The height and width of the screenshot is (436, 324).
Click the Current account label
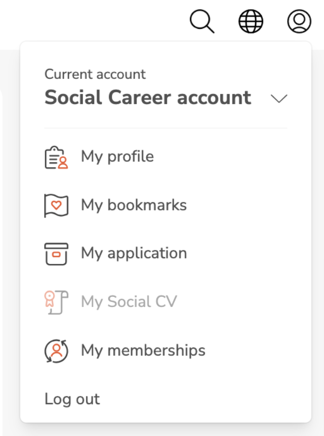(95, 74)
